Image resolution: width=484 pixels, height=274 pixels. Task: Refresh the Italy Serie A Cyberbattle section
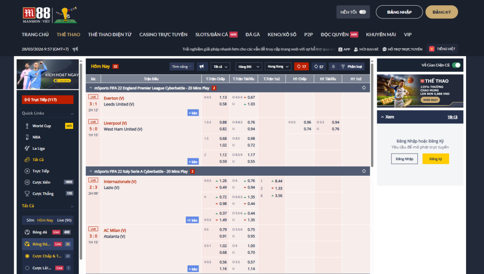pos(364,171)
